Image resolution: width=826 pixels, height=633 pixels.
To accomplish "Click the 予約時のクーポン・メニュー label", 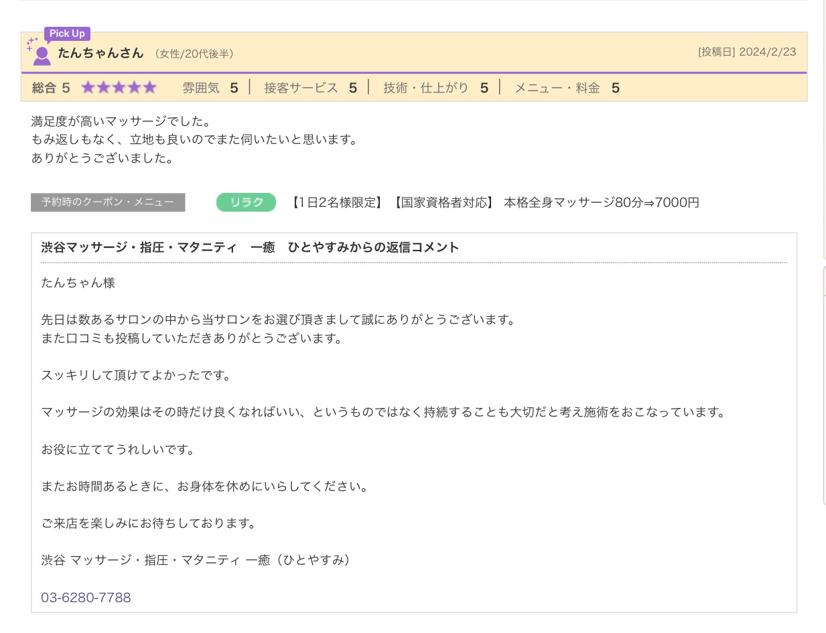I will [x=108, y=202].
